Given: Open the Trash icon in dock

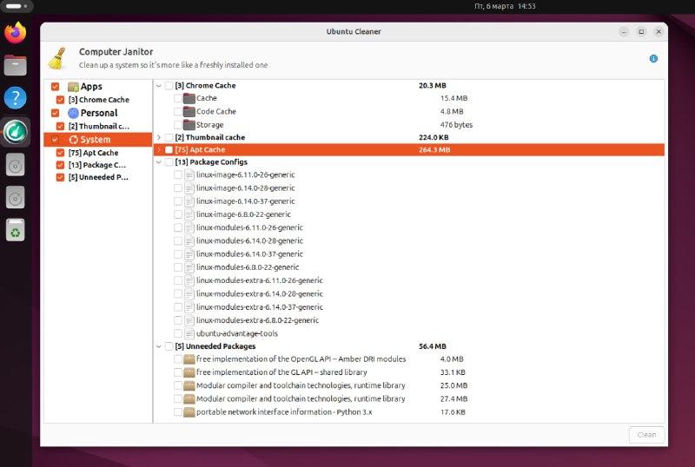Looking at the screenshot, I should tap(15, 230).
